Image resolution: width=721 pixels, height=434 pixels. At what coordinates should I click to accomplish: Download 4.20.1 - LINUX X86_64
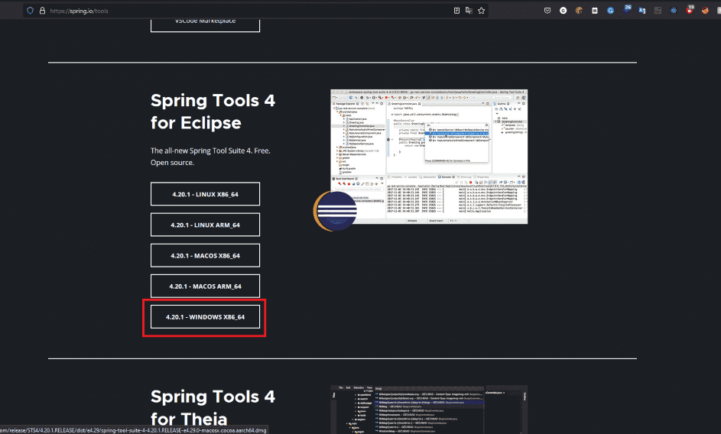click(205, 194)
